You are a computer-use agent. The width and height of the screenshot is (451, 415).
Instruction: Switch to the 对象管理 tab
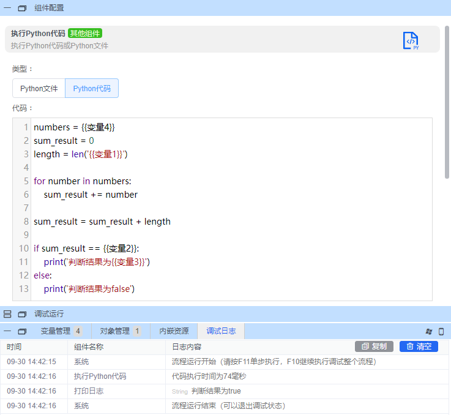(120, 331)
